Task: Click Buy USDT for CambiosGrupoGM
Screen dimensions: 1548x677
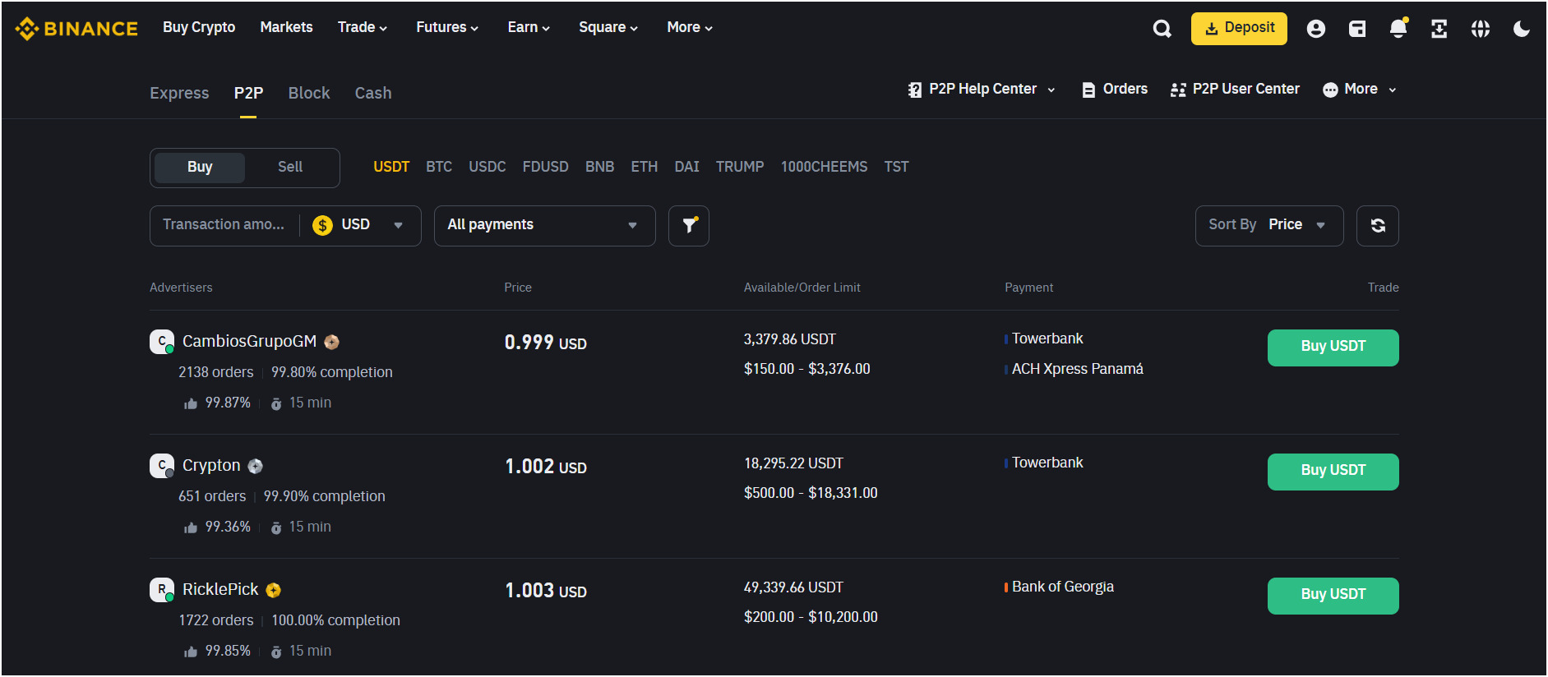Action: (x=1332, y=347)
